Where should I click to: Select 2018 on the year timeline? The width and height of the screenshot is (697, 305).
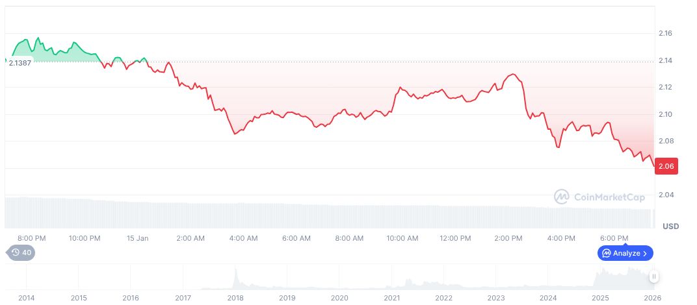[x=235, y=297]
